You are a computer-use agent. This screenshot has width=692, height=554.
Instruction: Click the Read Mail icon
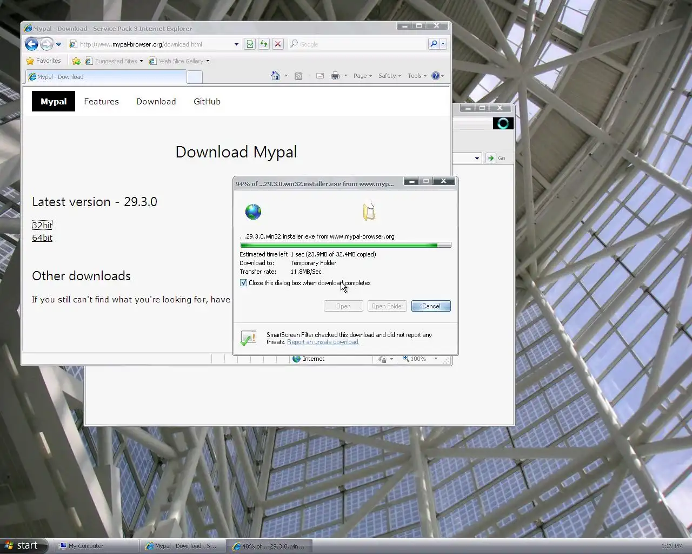click(320, 76)
